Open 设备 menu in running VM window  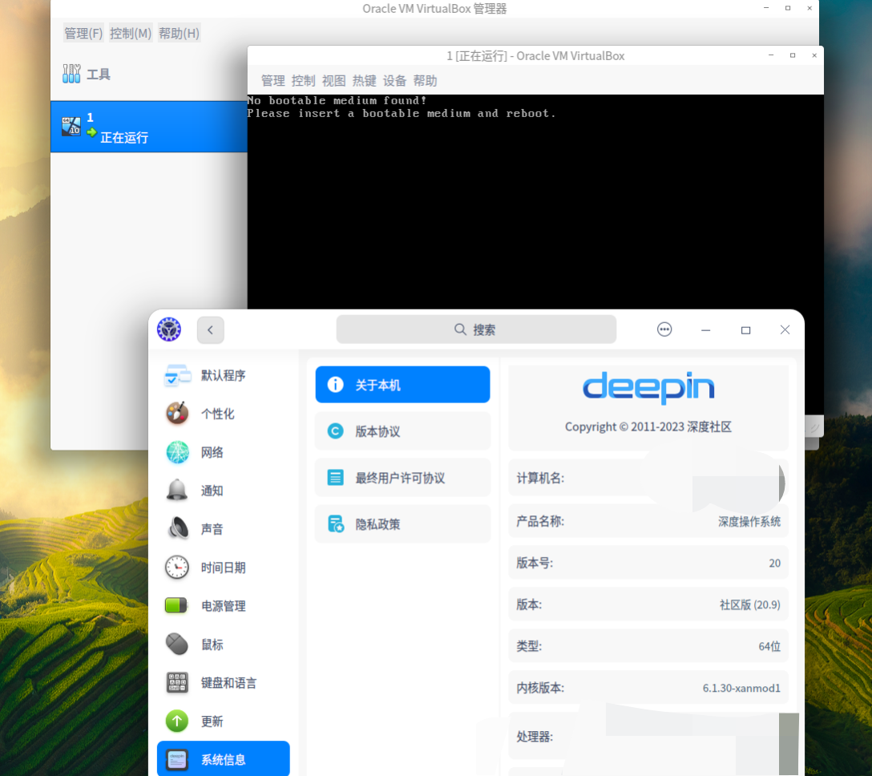394,81
